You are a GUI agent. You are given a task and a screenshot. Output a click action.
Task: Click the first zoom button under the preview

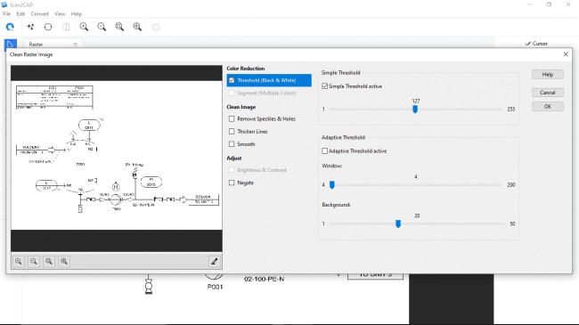19,262
